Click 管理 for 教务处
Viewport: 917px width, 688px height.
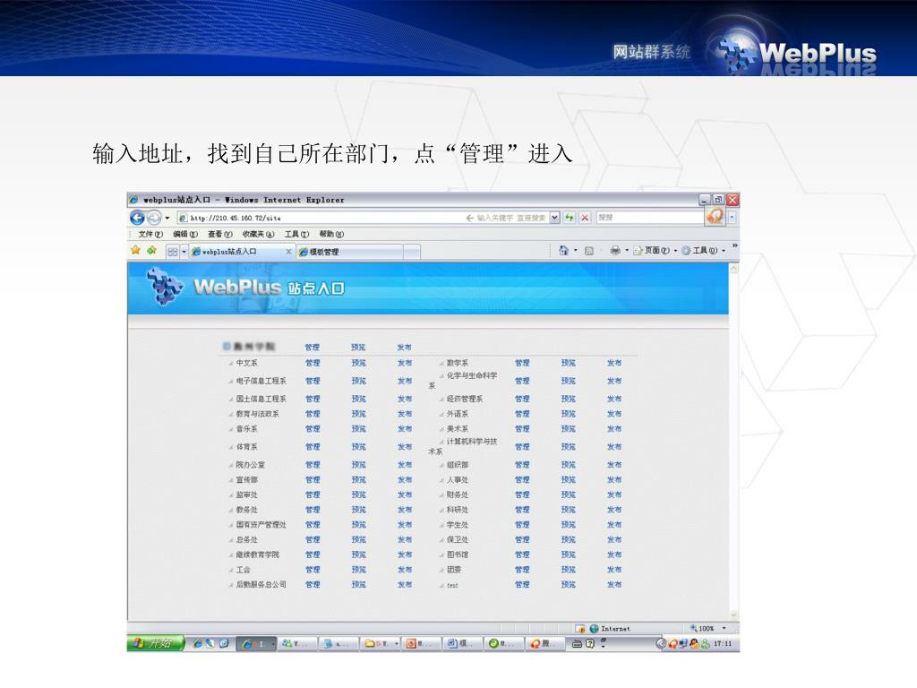tap(313, 510)
